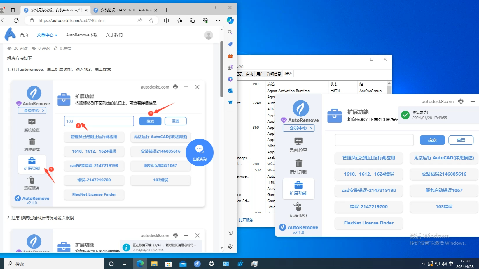Open File Explorer from taskbar
Viewport: 479px width, 269px height.
[x=154, y=264]
